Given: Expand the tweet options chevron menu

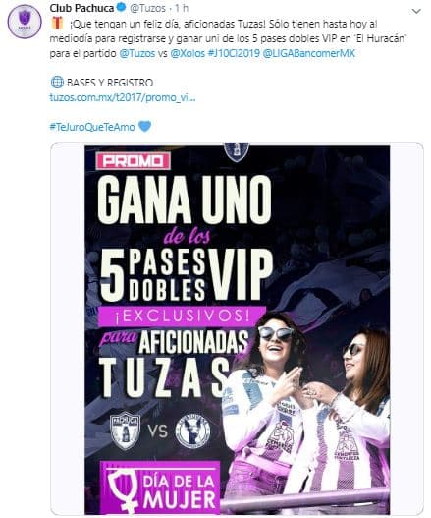Looking at the screenshot, I should pyautogui.click(x=416, y=11).
